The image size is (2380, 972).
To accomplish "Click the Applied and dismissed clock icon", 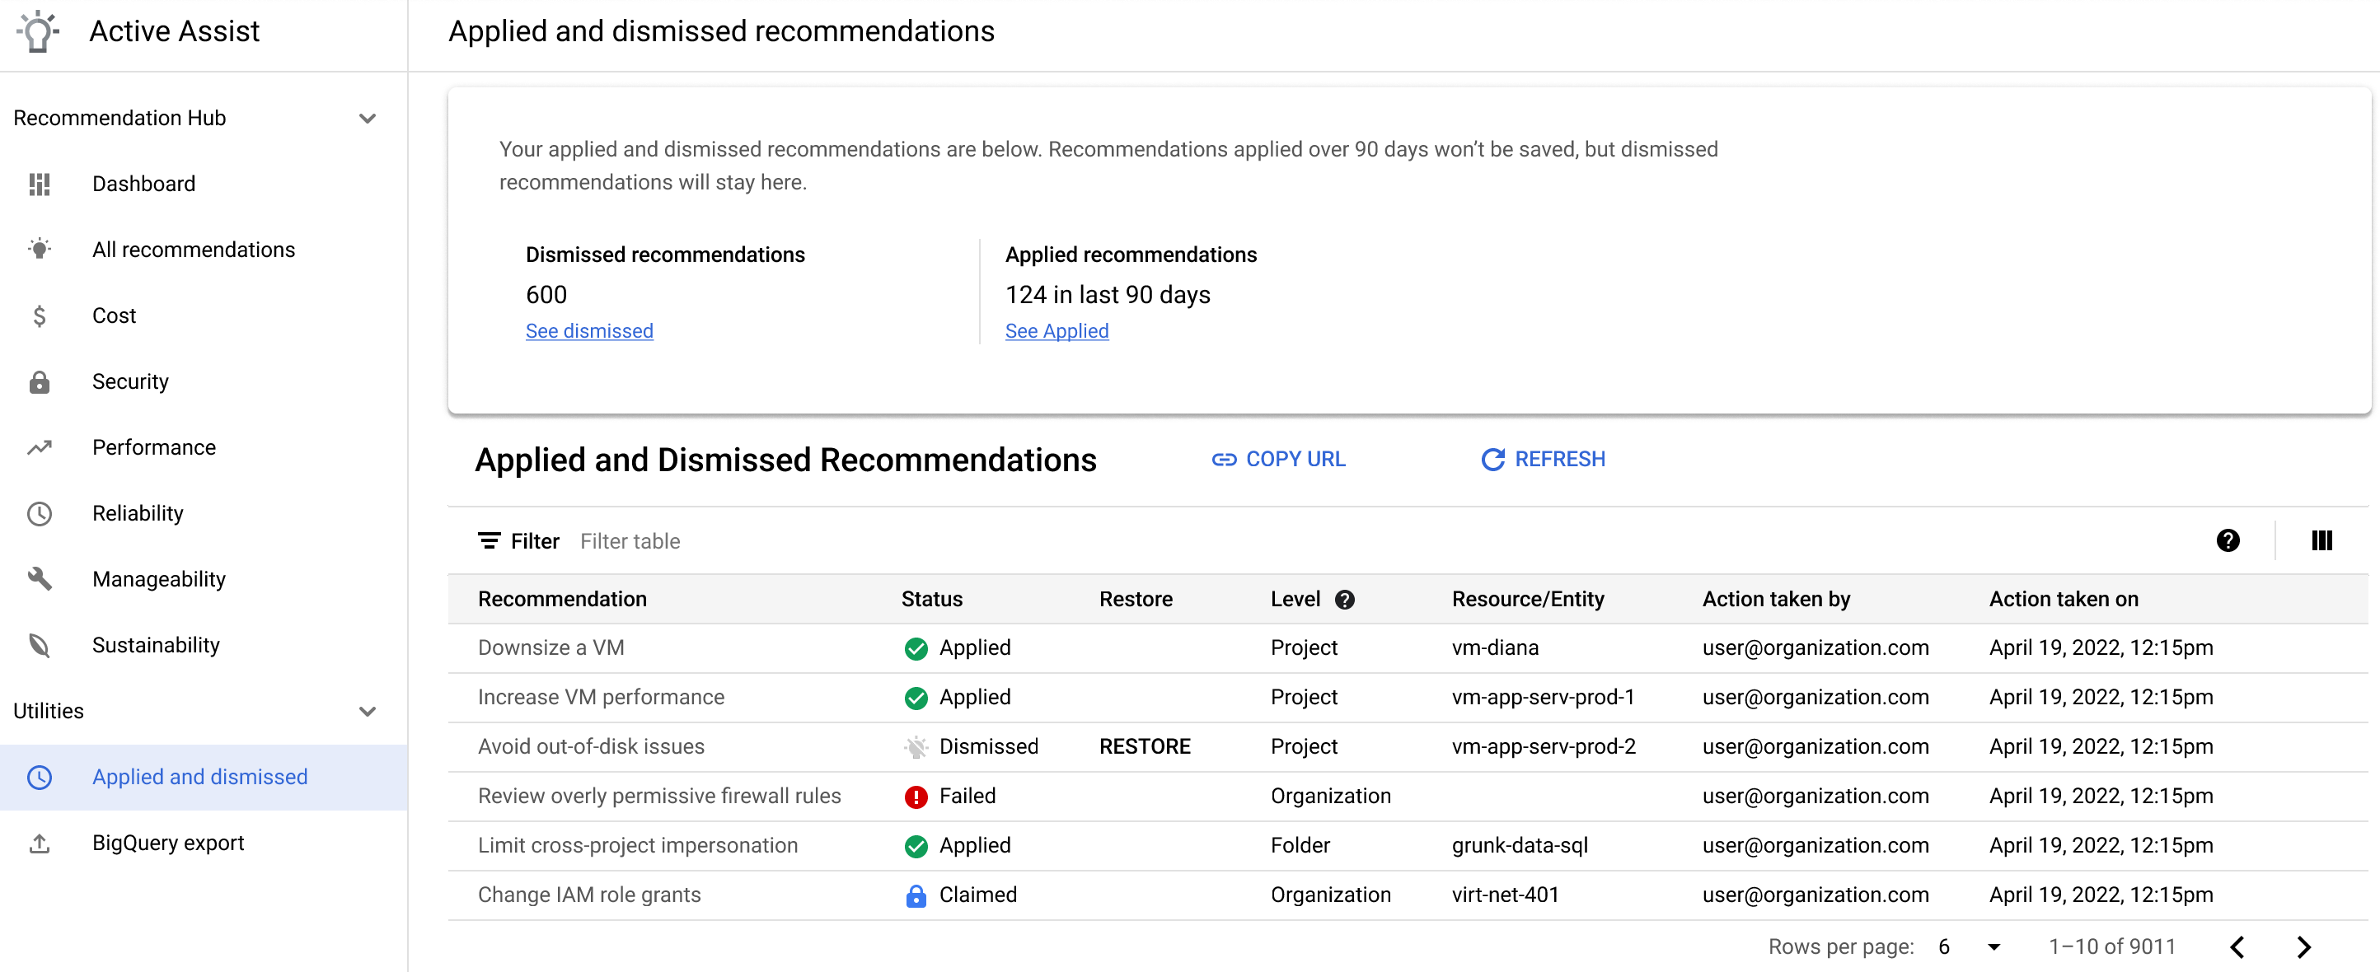I will tap(41, 777).
